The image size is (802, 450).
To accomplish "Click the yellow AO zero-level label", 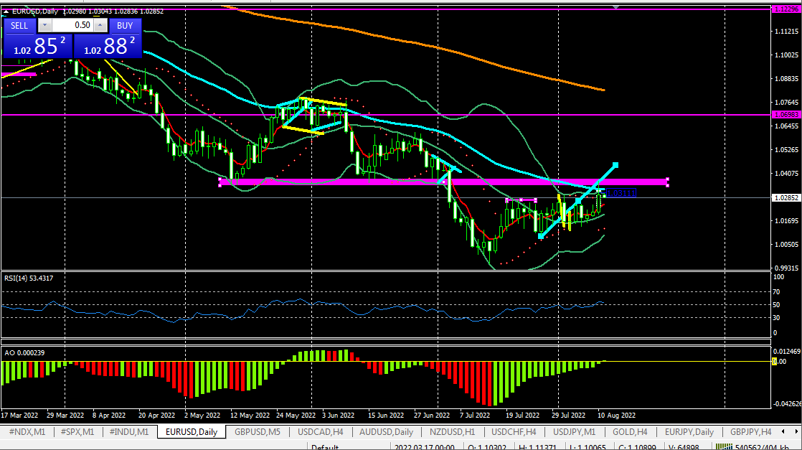I will pos(775,361).
